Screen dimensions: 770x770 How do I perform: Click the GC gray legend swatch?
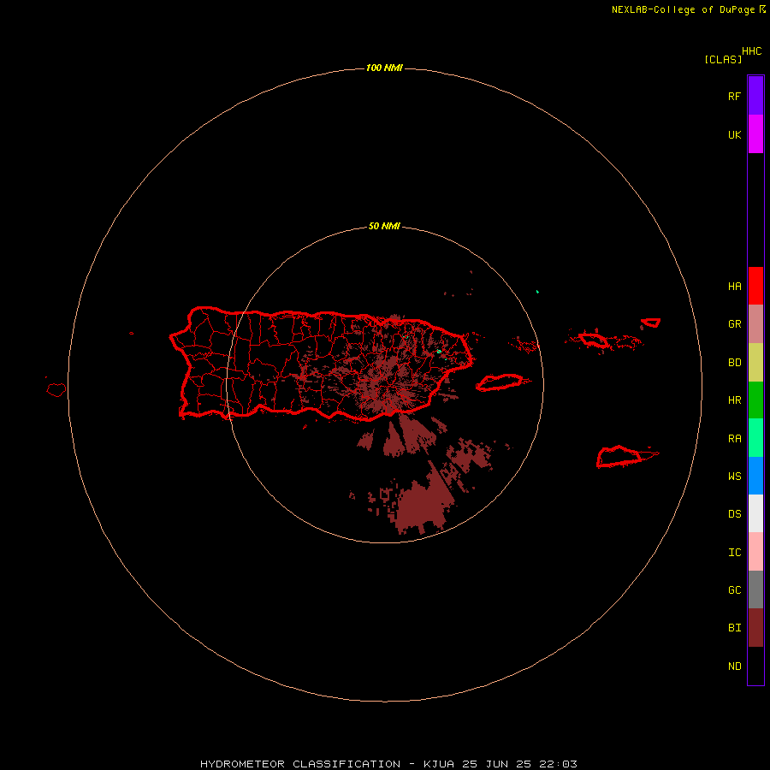tap(755, 589)
